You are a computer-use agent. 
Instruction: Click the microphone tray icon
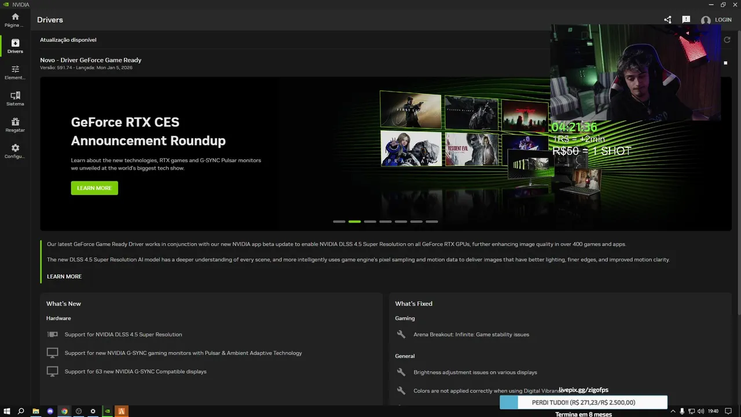point(682,411)
